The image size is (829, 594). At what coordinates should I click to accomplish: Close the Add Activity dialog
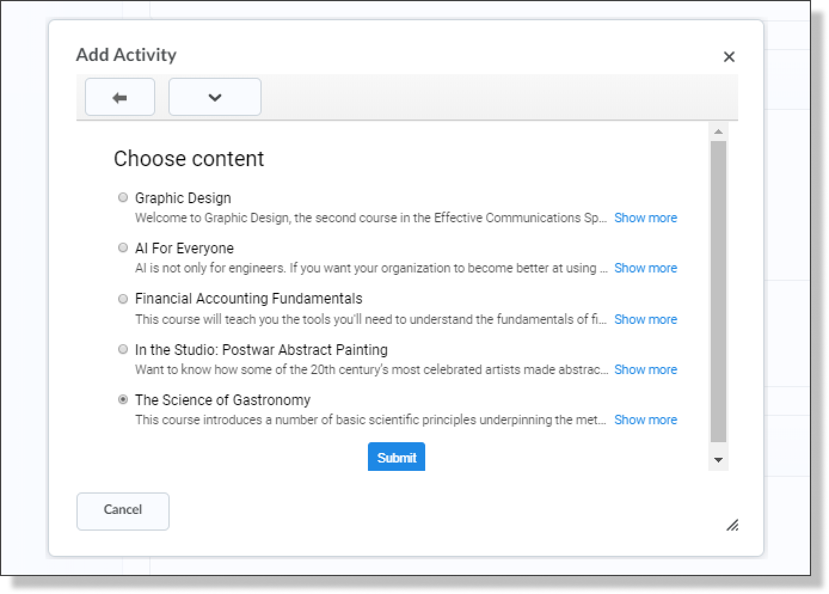(x=729, y=57)
